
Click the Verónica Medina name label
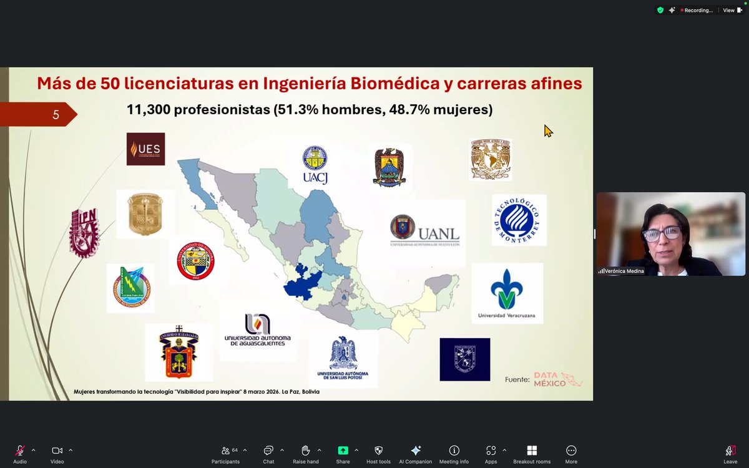621,271
